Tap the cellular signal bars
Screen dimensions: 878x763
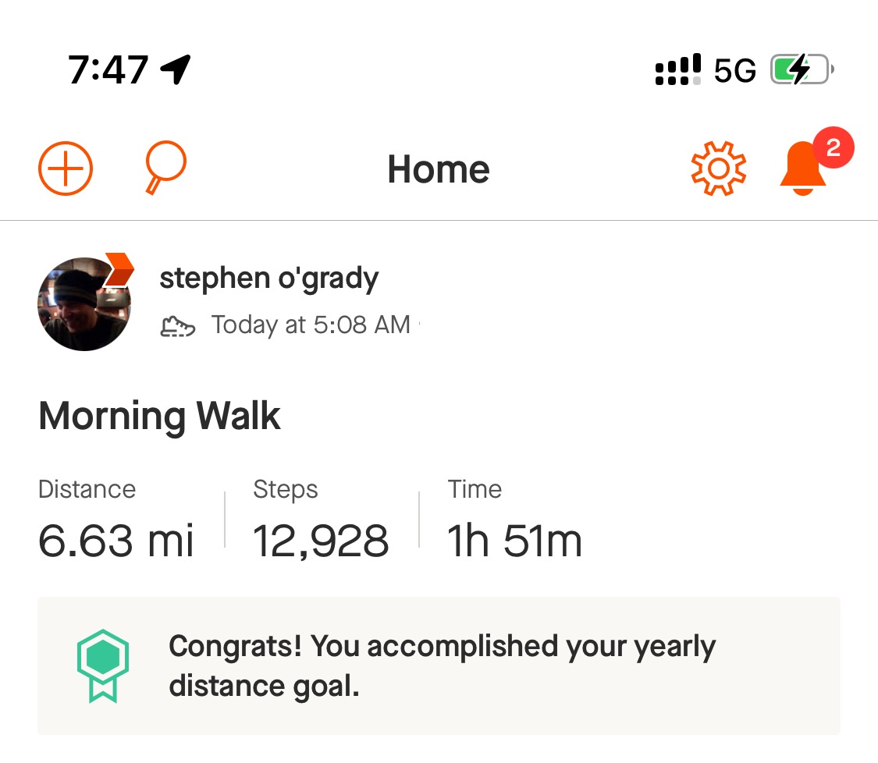(677, 70)
